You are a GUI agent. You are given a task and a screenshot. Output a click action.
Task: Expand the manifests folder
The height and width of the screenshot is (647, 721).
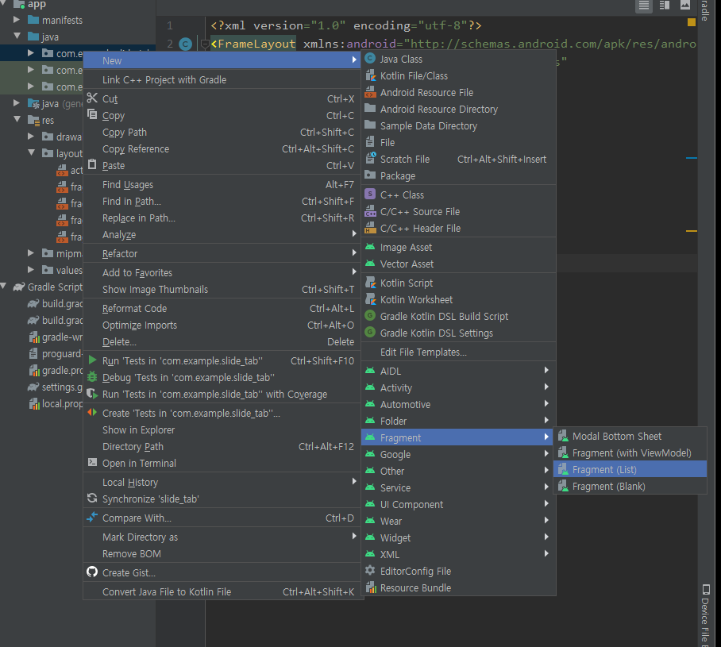tap(17, 20)
